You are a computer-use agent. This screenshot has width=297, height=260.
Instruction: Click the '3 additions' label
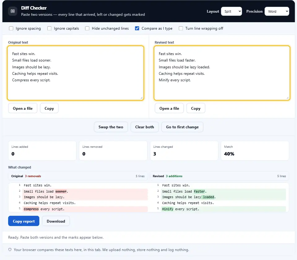174,176
